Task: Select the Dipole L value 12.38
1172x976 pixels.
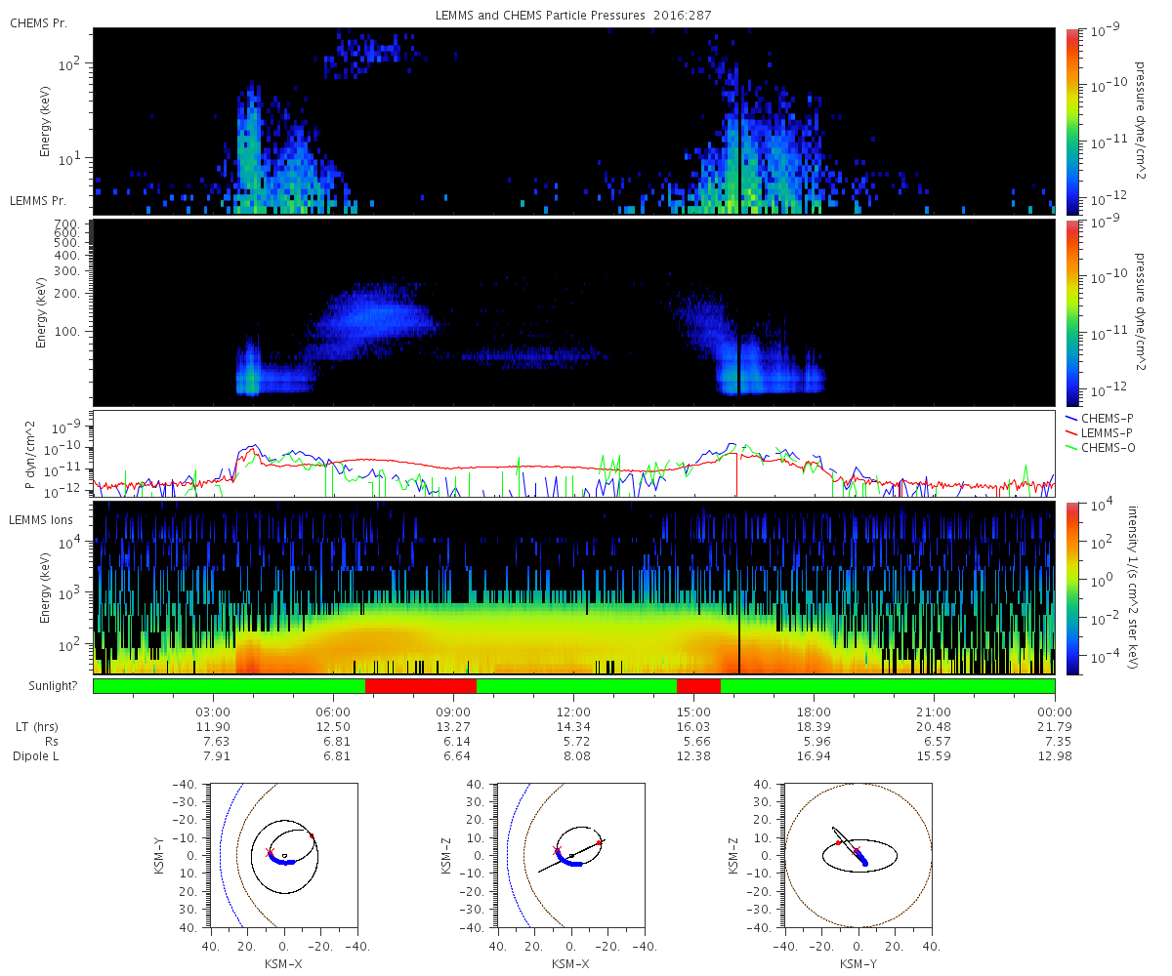Action: coord(693,756)
